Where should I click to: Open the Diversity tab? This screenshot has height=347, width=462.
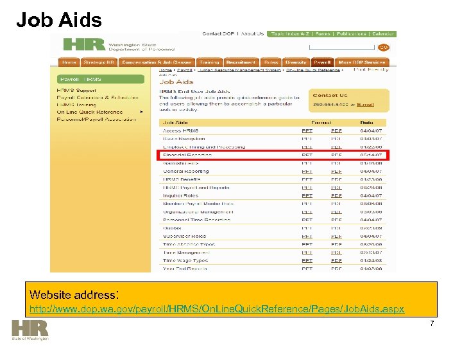click(296, 62)
